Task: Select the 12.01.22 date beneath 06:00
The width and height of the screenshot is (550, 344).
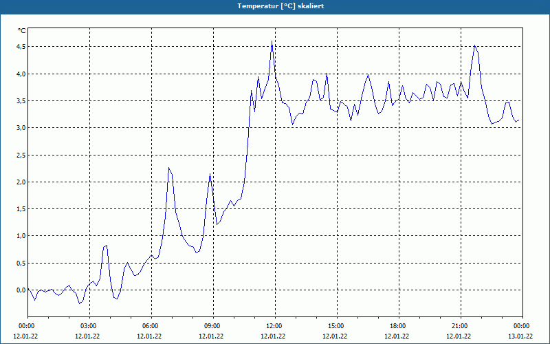Action: [149, 336]
